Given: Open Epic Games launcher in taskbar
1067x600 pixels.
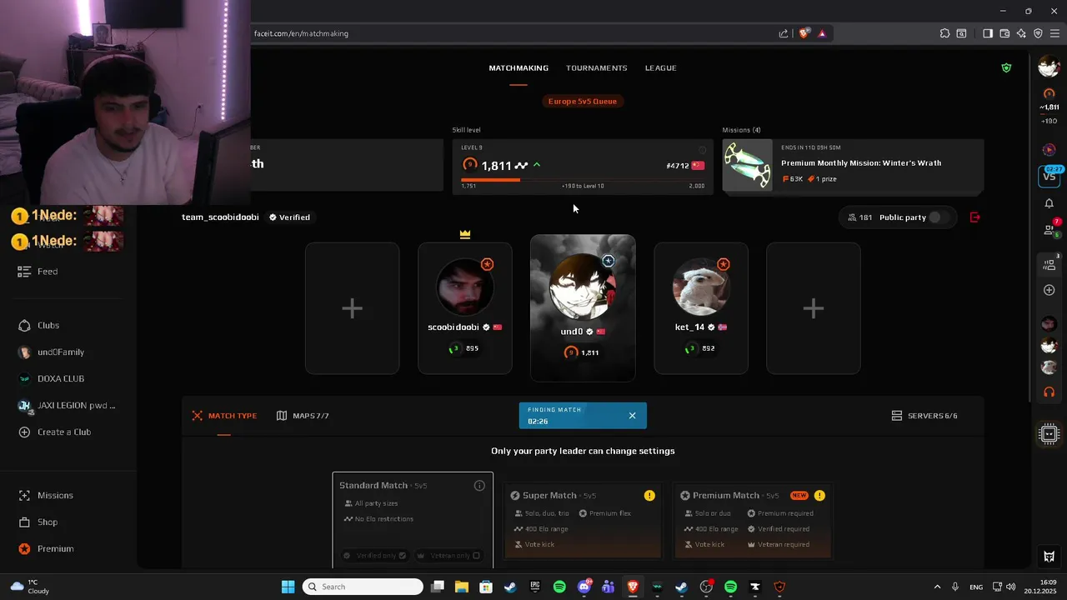Looking at the screenshot, I should pyautogui.click(x=535, y=587).
